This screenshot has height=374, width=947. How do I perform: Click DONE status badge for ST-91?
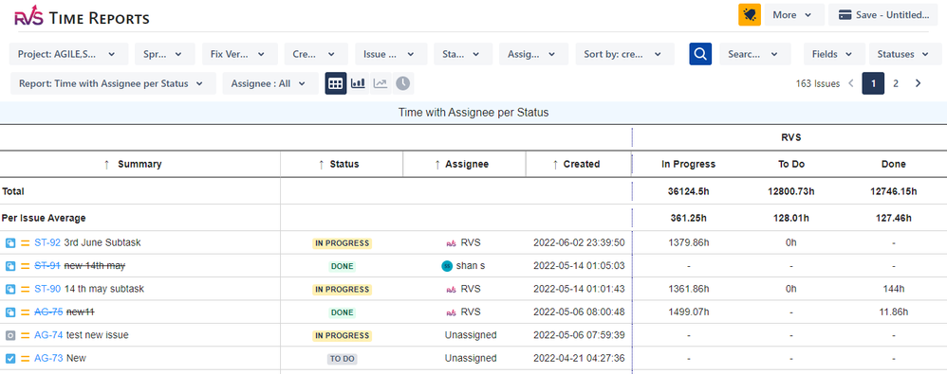pyautogui.click(x=342, y=266)
